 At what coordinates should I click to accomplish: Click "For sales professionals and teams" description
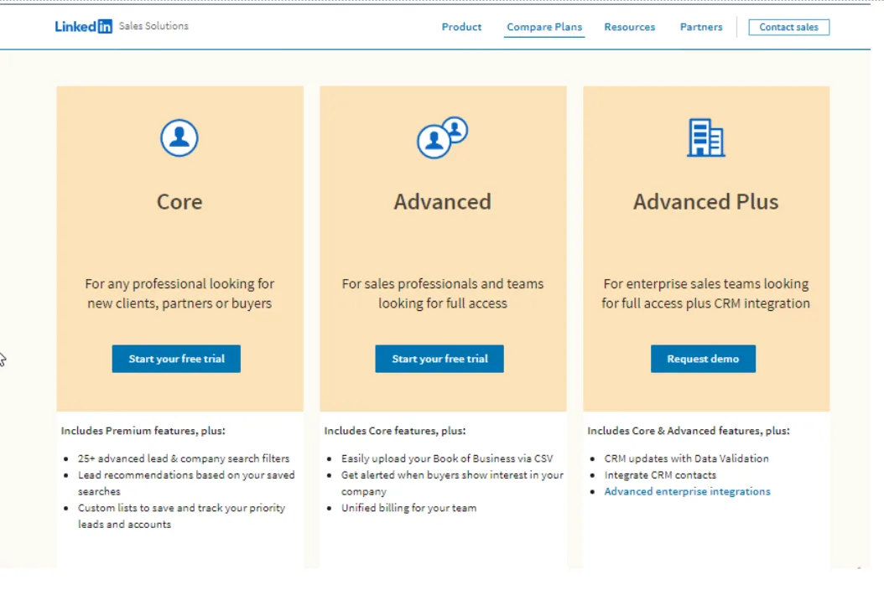click(443, 293)
